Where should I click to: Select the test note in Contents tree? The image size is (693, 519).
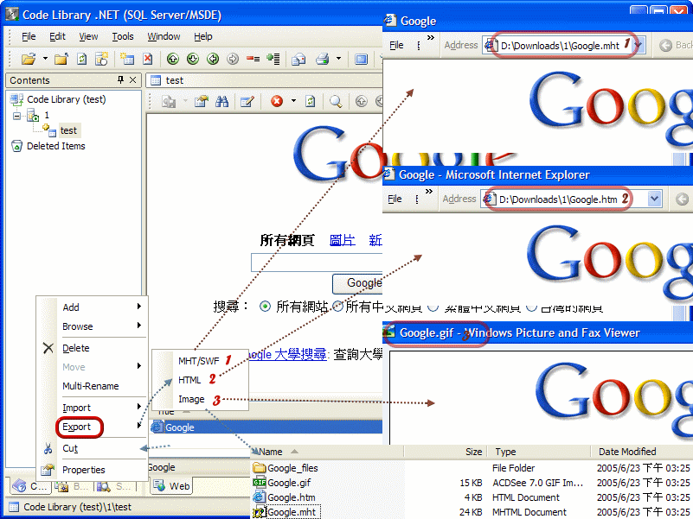coord(68,130)
